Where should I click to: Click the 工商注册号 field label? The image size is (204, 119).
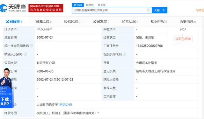point(111,46)
